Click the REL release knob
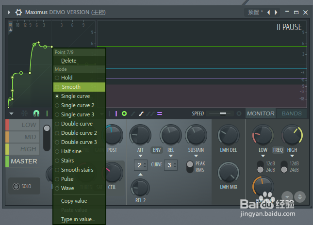Image resolution: width=313 pixels, height=225 pixels. click(171, 135)
